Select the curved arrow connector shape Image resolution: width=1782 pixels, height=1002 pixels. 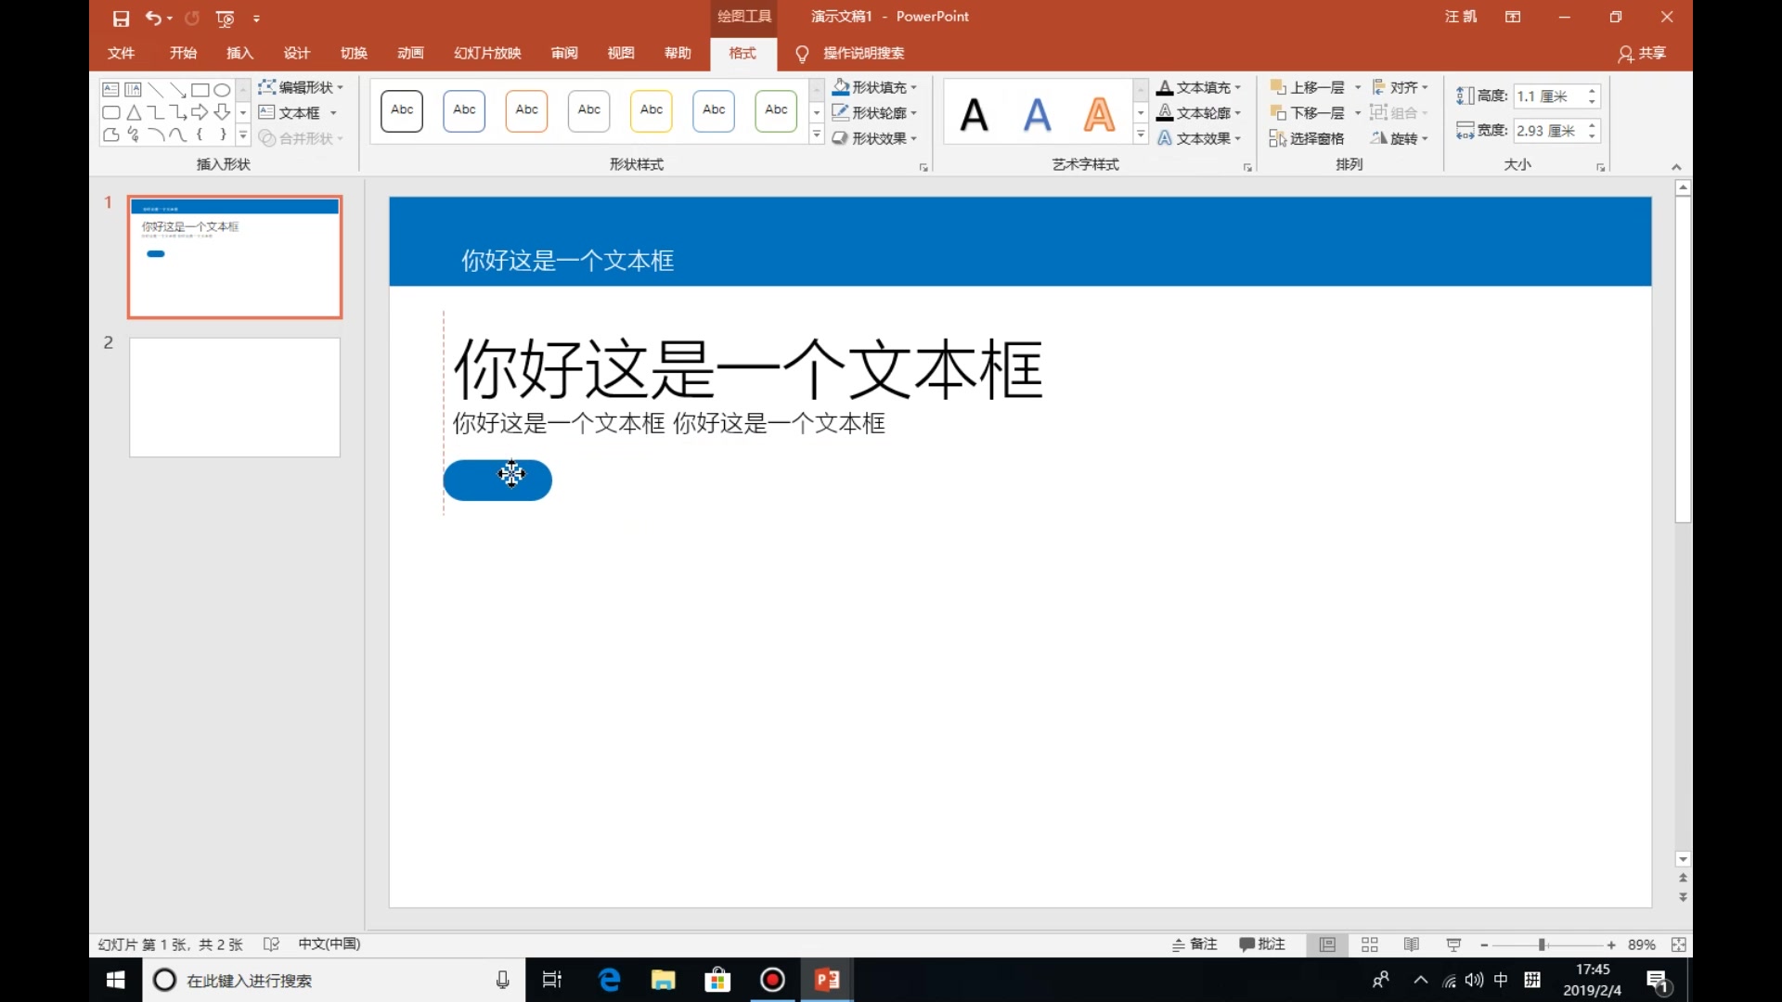pos(178,112)
